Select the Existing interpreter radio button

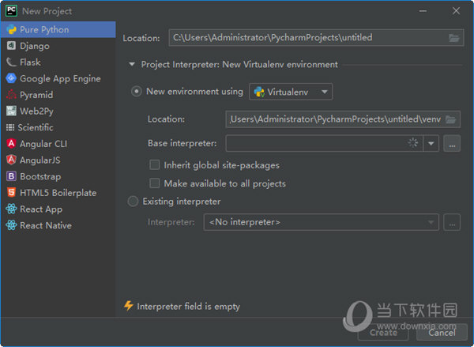click(x=133, y=202)
